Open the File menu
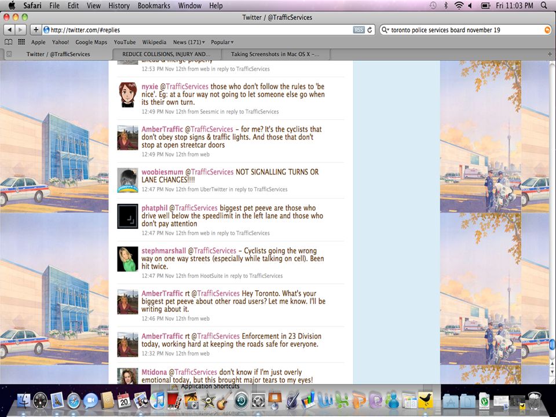 (54, 5)
